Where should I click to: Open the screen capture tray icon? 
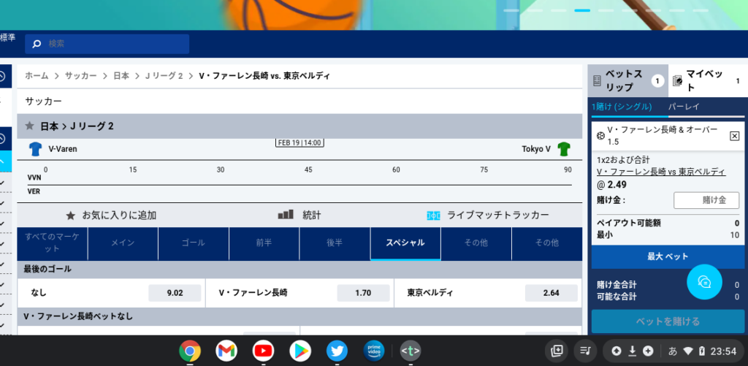(556, 351)
